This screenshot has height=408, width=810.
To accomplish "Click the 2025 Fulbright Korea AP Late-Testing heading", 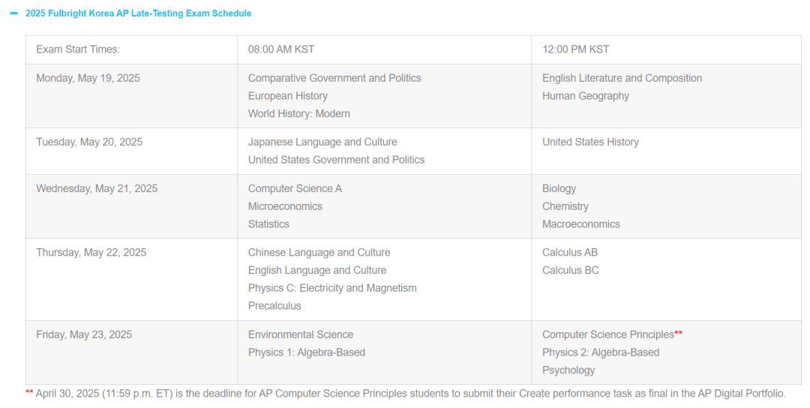I will [139, 13].
